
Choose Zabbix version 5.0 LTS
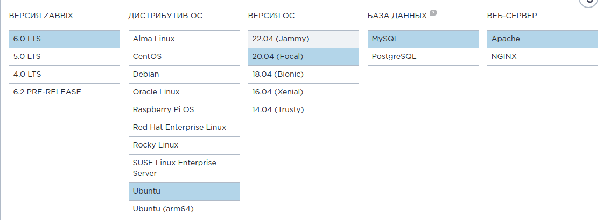click(65, 57)
